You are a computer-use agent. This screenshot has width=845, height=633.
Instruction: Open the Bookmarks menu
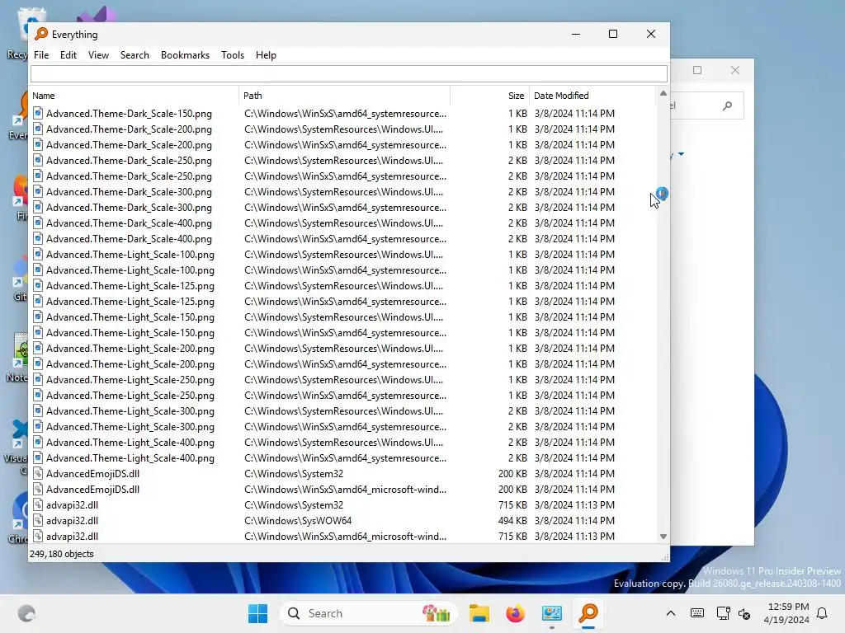pyautogui.click(x=185, y=55)
